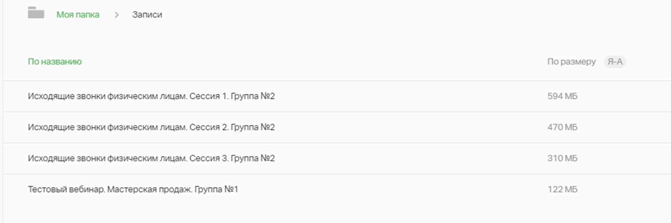Image resolution: width=671 pixels, height=223 pixels.
Task: Open Тестовый вебинар. Мастерская продаж recording
Action: coord(133,189)
